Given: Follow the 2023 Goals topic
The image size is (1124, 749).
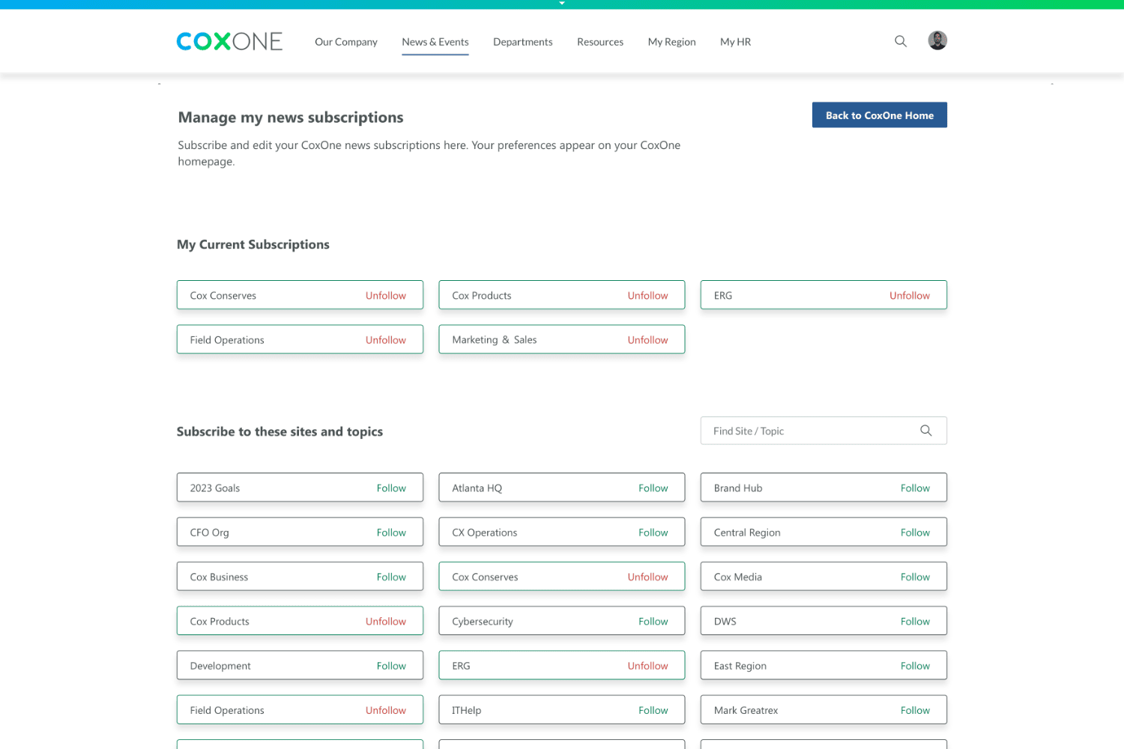Looking at the screenshot, I should pyautogui.click(x=391, y=488).
